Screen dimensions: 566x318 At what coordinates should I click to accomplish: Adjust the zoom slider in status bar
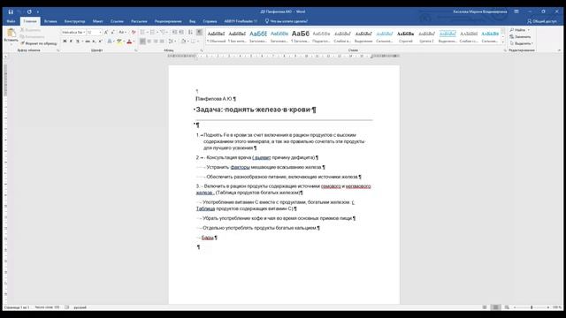[532, 307]
